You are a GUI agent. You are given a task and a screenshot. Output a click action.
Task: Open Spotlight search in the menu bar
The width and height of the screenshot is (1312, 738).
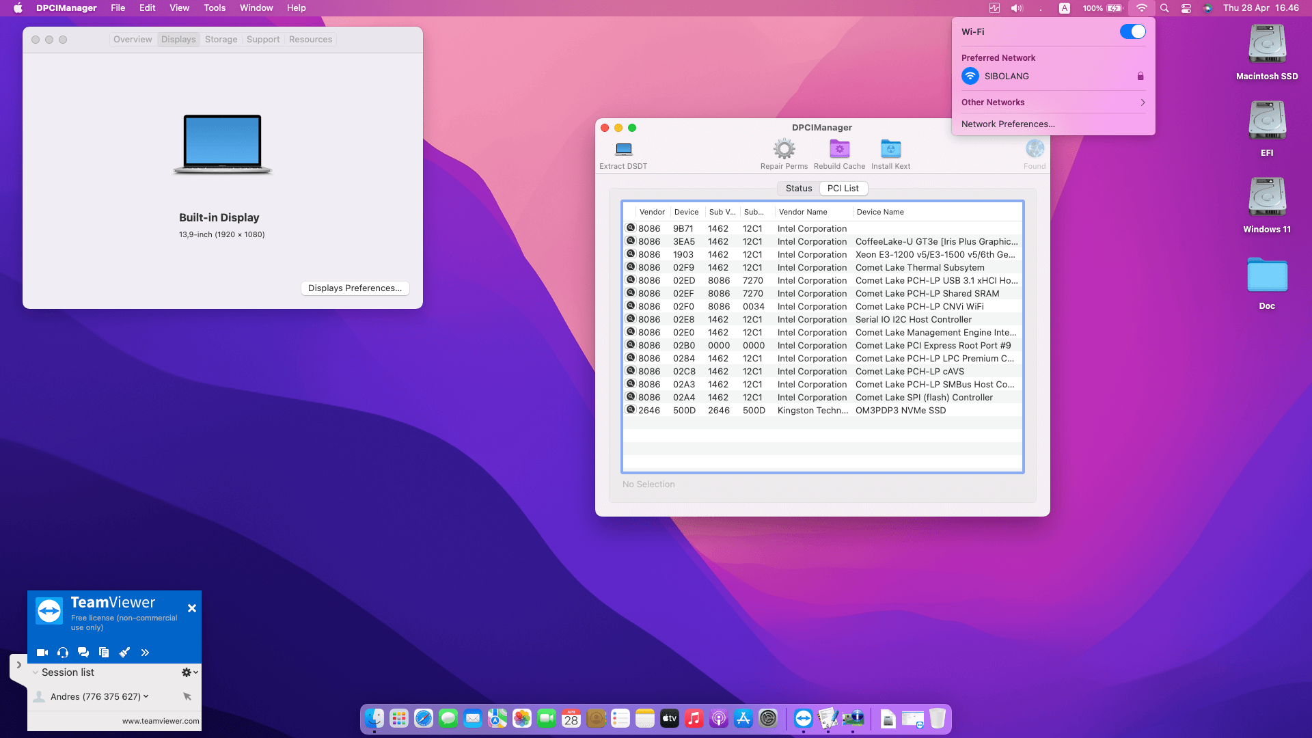pyautogui.click(x=1164, y=8)
